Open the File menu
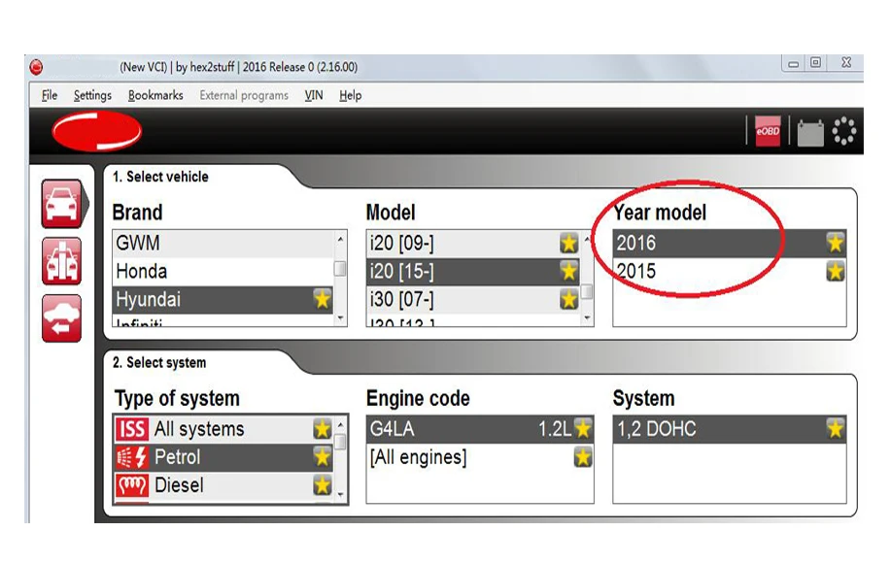 [x=50, y=95]
